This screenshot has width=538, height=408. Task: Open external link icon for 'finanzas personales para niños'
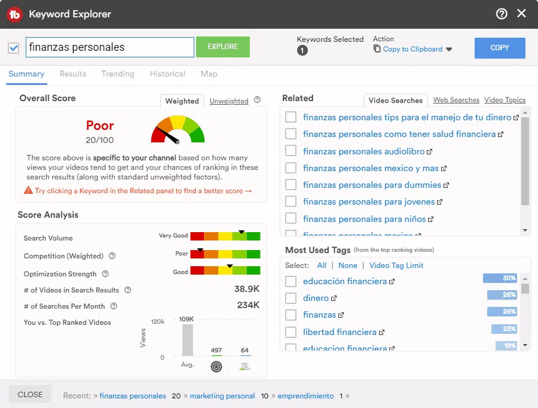(430, 219)
